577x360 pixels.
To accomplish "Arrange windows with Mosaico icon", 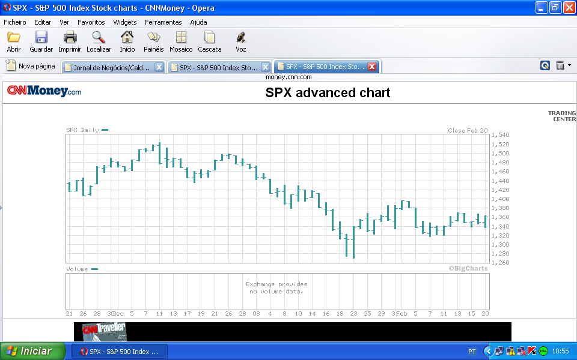I will coord(181,37).
